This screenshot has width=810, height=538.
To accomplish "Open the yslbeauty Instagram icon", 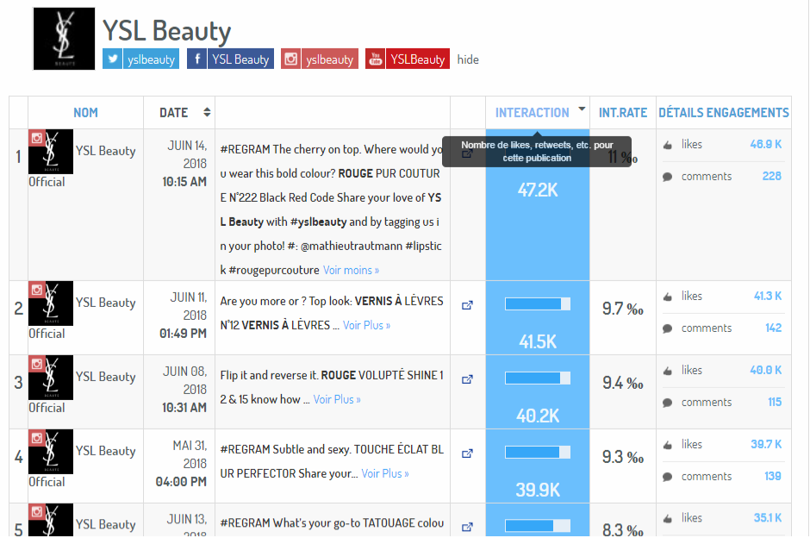I will coord(291,59).
